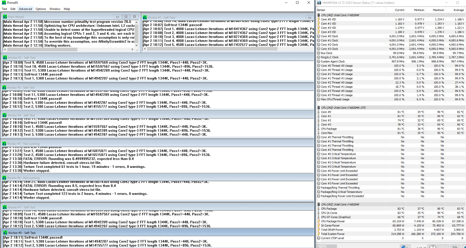Click the circle icon next to Bus Clock
This screenshot has height=248, width=466.
(319, 53)
